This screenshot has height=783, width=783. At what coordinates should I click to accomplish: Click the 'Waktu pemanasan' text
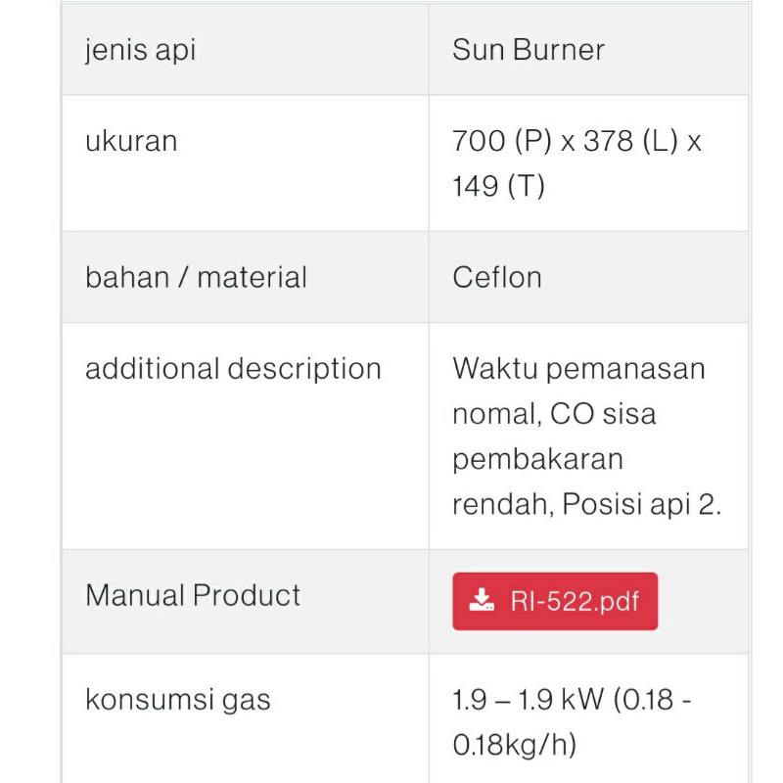coord(578,369)
